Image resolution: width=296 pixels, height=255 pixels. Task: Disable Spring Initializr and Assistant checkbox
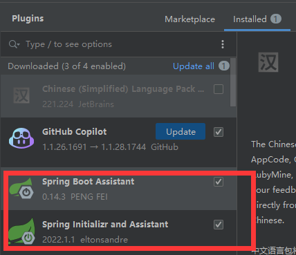(219, 225)
